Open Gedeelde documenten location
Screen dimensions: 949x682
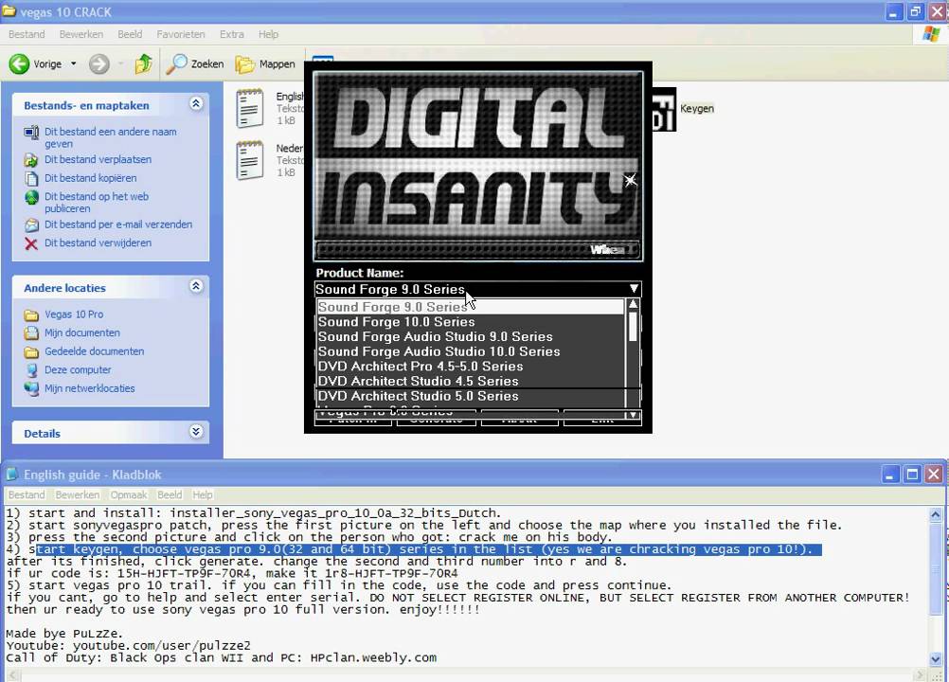95,351
